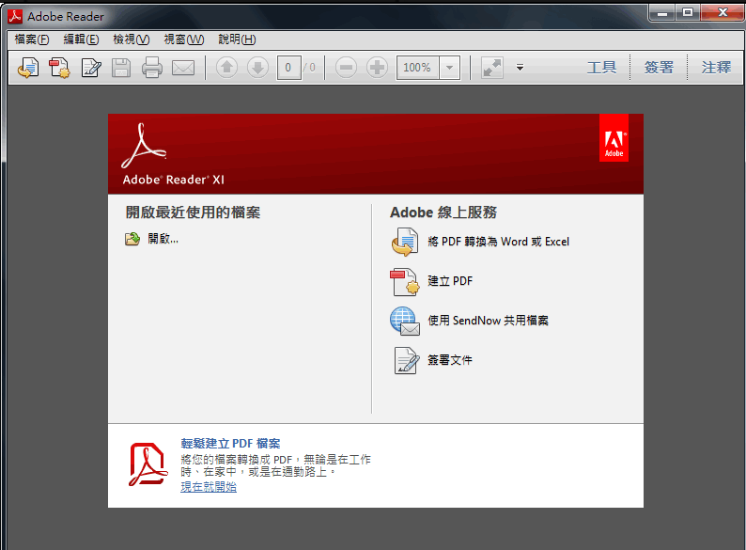The height and width of the screenshot is (550, 746).
Task: Click the sign document pen icon in panel
Action: pyautogui.click(x=406, y=360)
